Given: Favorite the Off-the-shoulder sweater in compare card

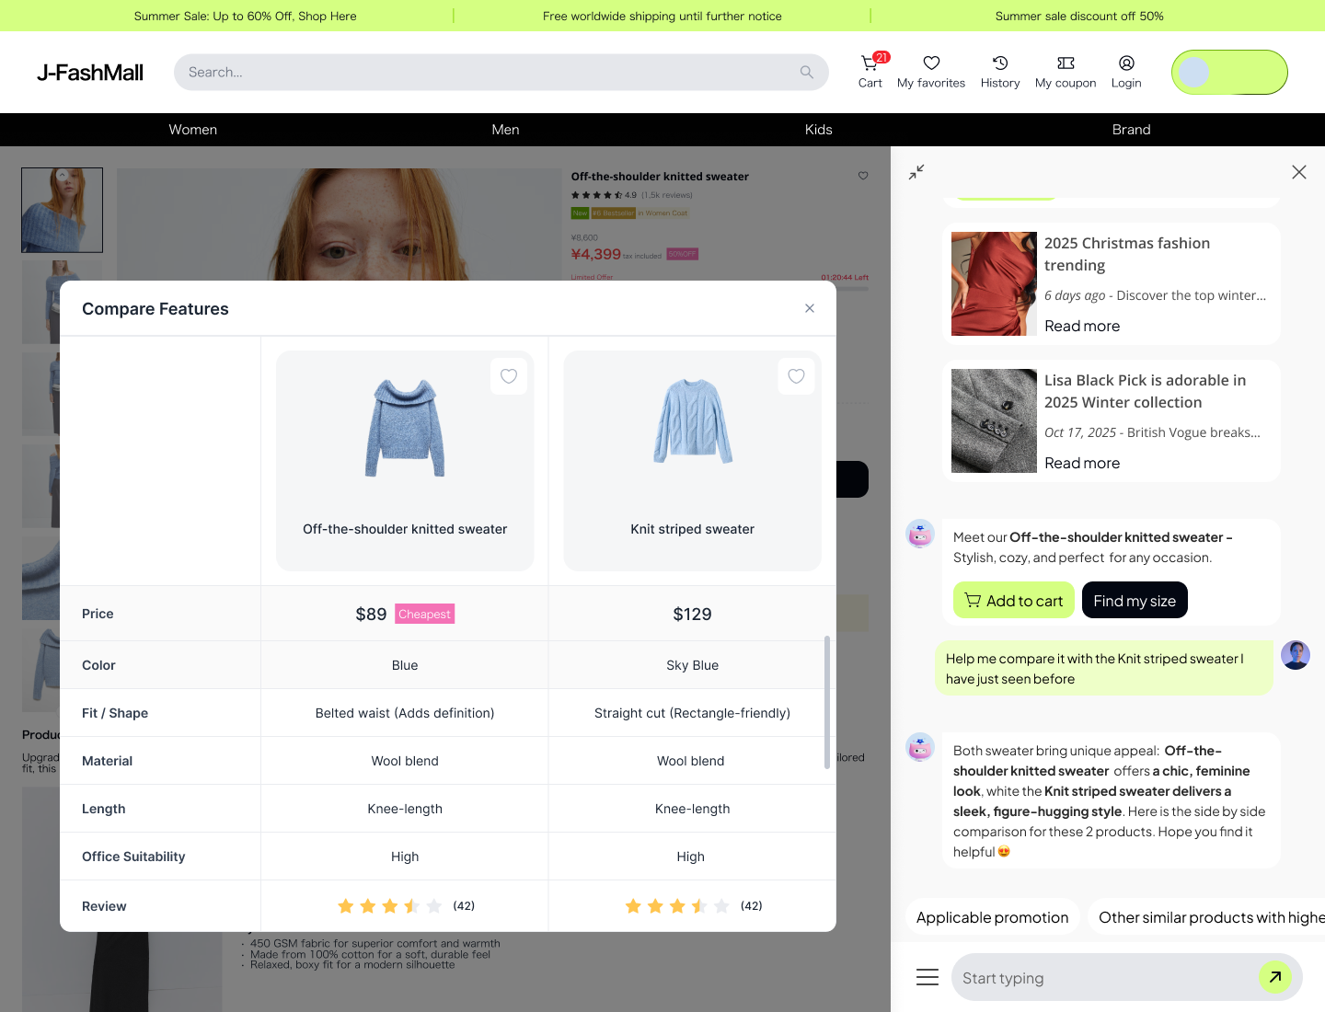Looking at the screenshot, I should [x=509, y=376].
